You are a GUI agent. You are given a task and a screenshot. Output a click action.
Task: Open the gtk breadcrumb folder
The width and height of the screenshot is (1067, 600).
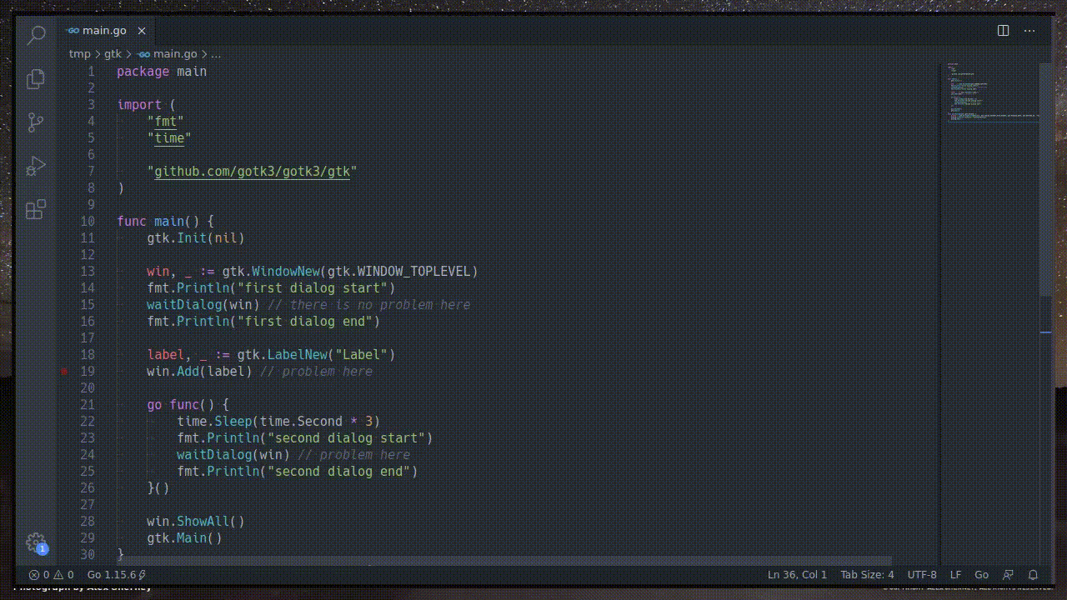(x=113, y=53)
